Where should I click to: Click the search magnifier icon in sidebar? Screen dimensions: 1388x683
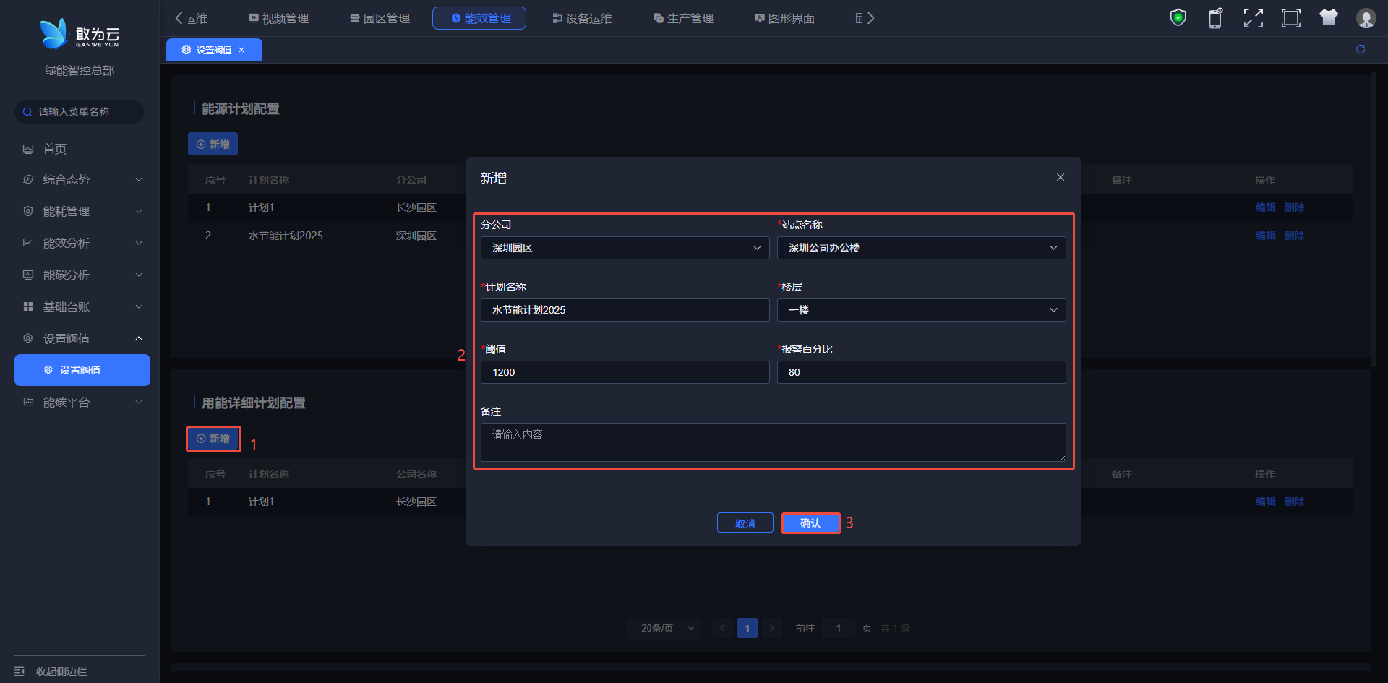click(27, 112)
